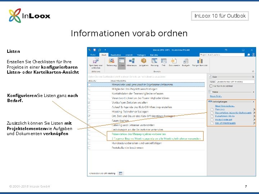
Task: Click the Beschreibung column header
Action: point(119,81)
